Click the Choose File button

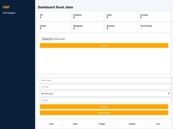47,39
